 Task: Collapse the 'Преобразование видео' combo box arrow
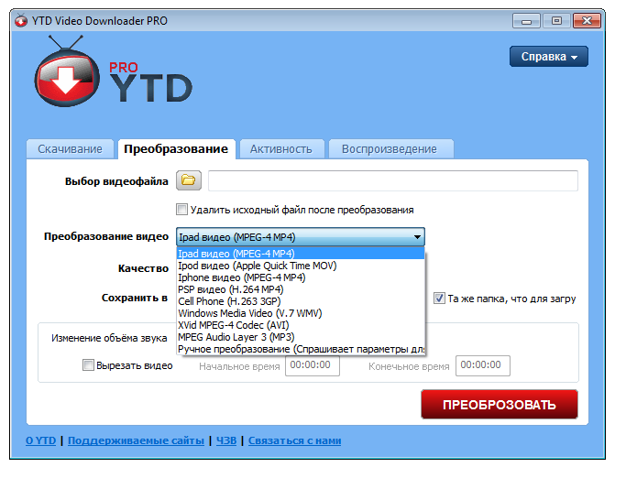point(417,237)
